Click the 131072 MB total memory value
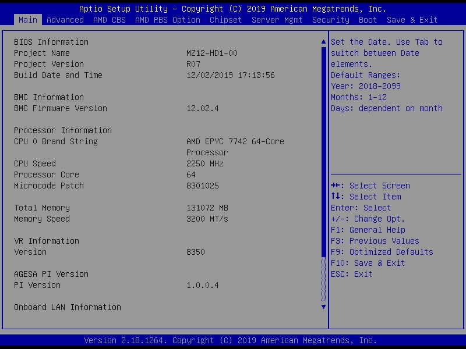The width and height of the screenshot is (466, 349). (207, 208)
